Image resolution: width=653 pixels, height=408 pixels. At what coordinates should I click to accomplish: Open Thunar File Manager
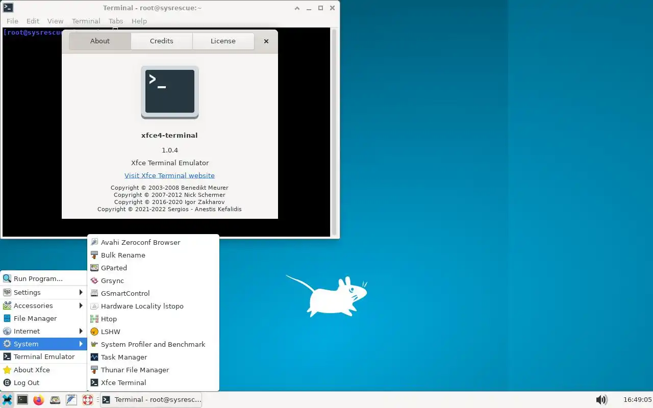[153, 370]
